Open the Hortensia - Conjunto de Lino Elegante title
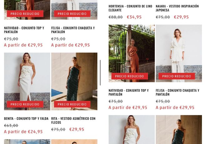The width and height of the screenshot is (206, 144). point(130,8)
